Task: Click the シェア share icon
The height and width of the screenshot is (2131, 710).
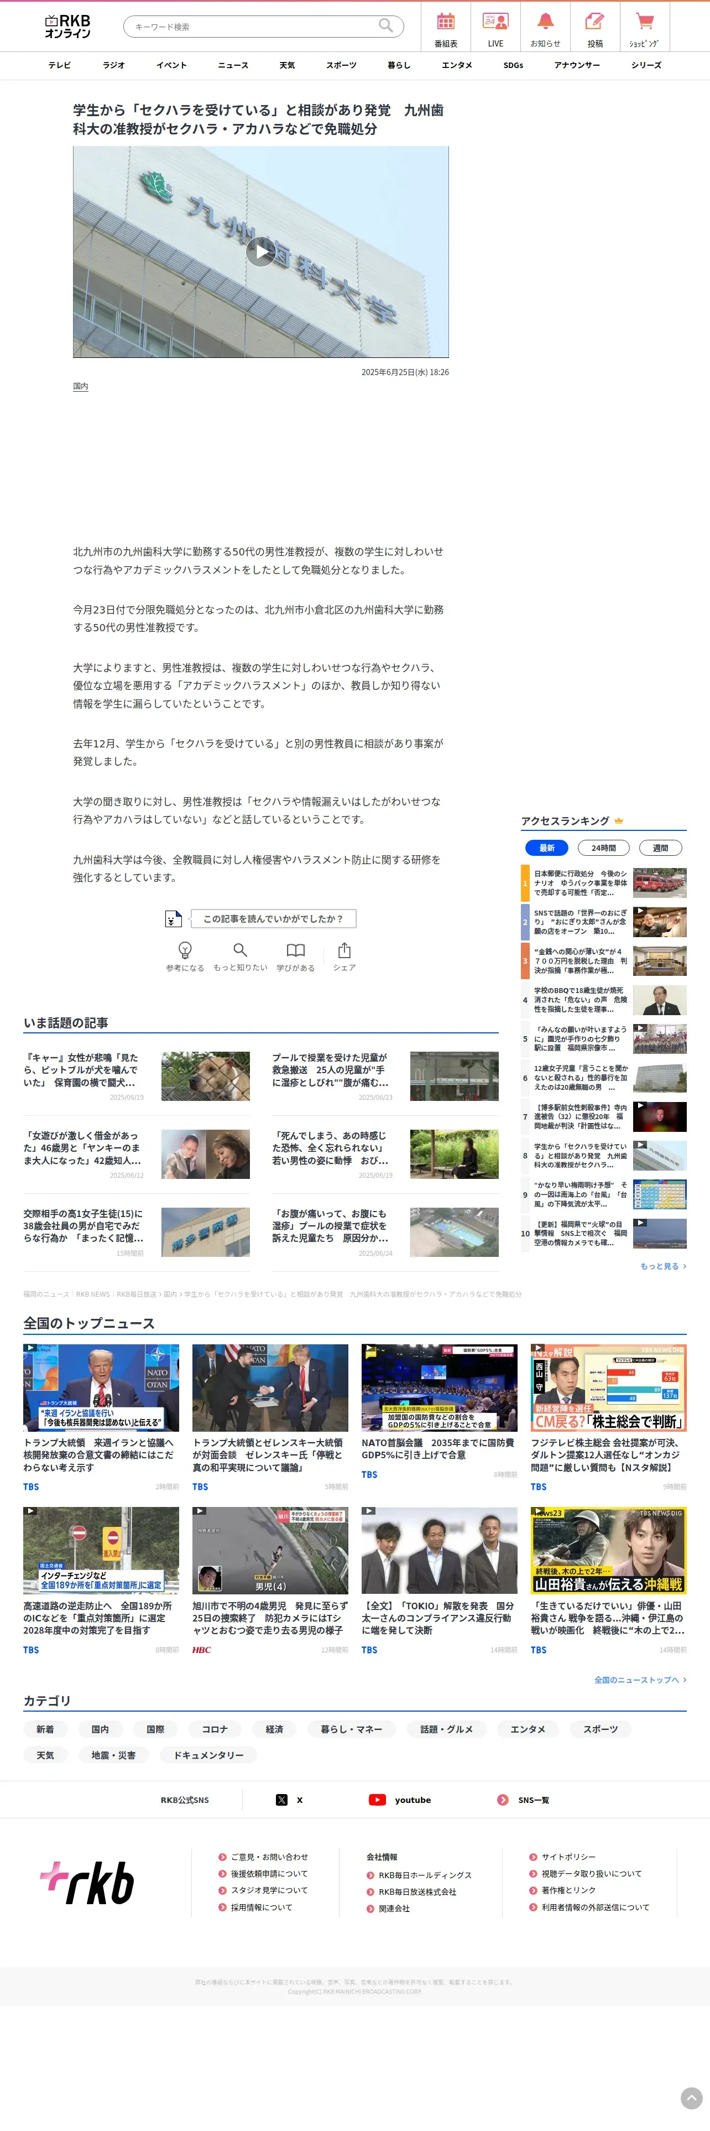Action: click(x=344, y=957)
